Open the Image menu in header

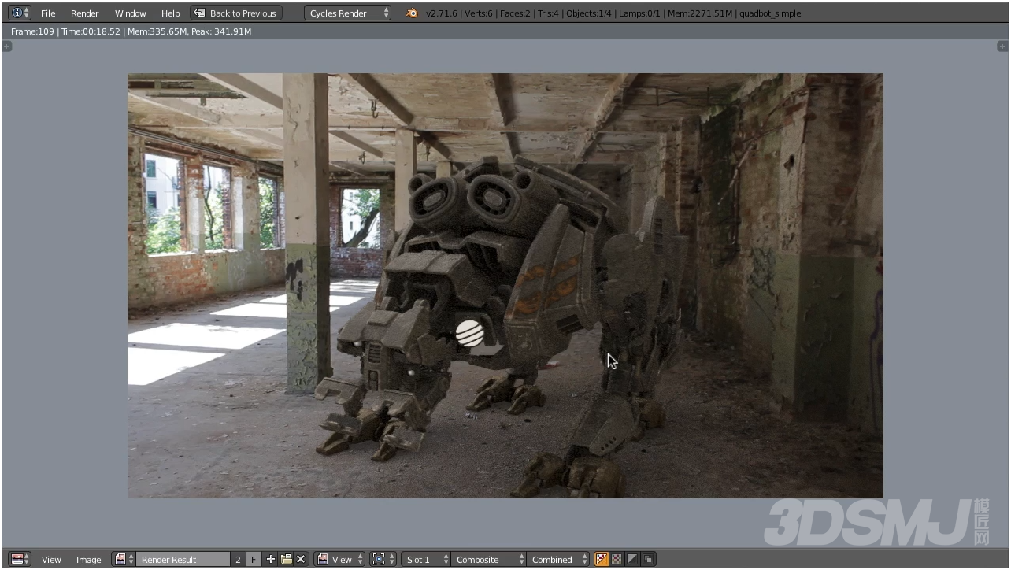(88, 560)
